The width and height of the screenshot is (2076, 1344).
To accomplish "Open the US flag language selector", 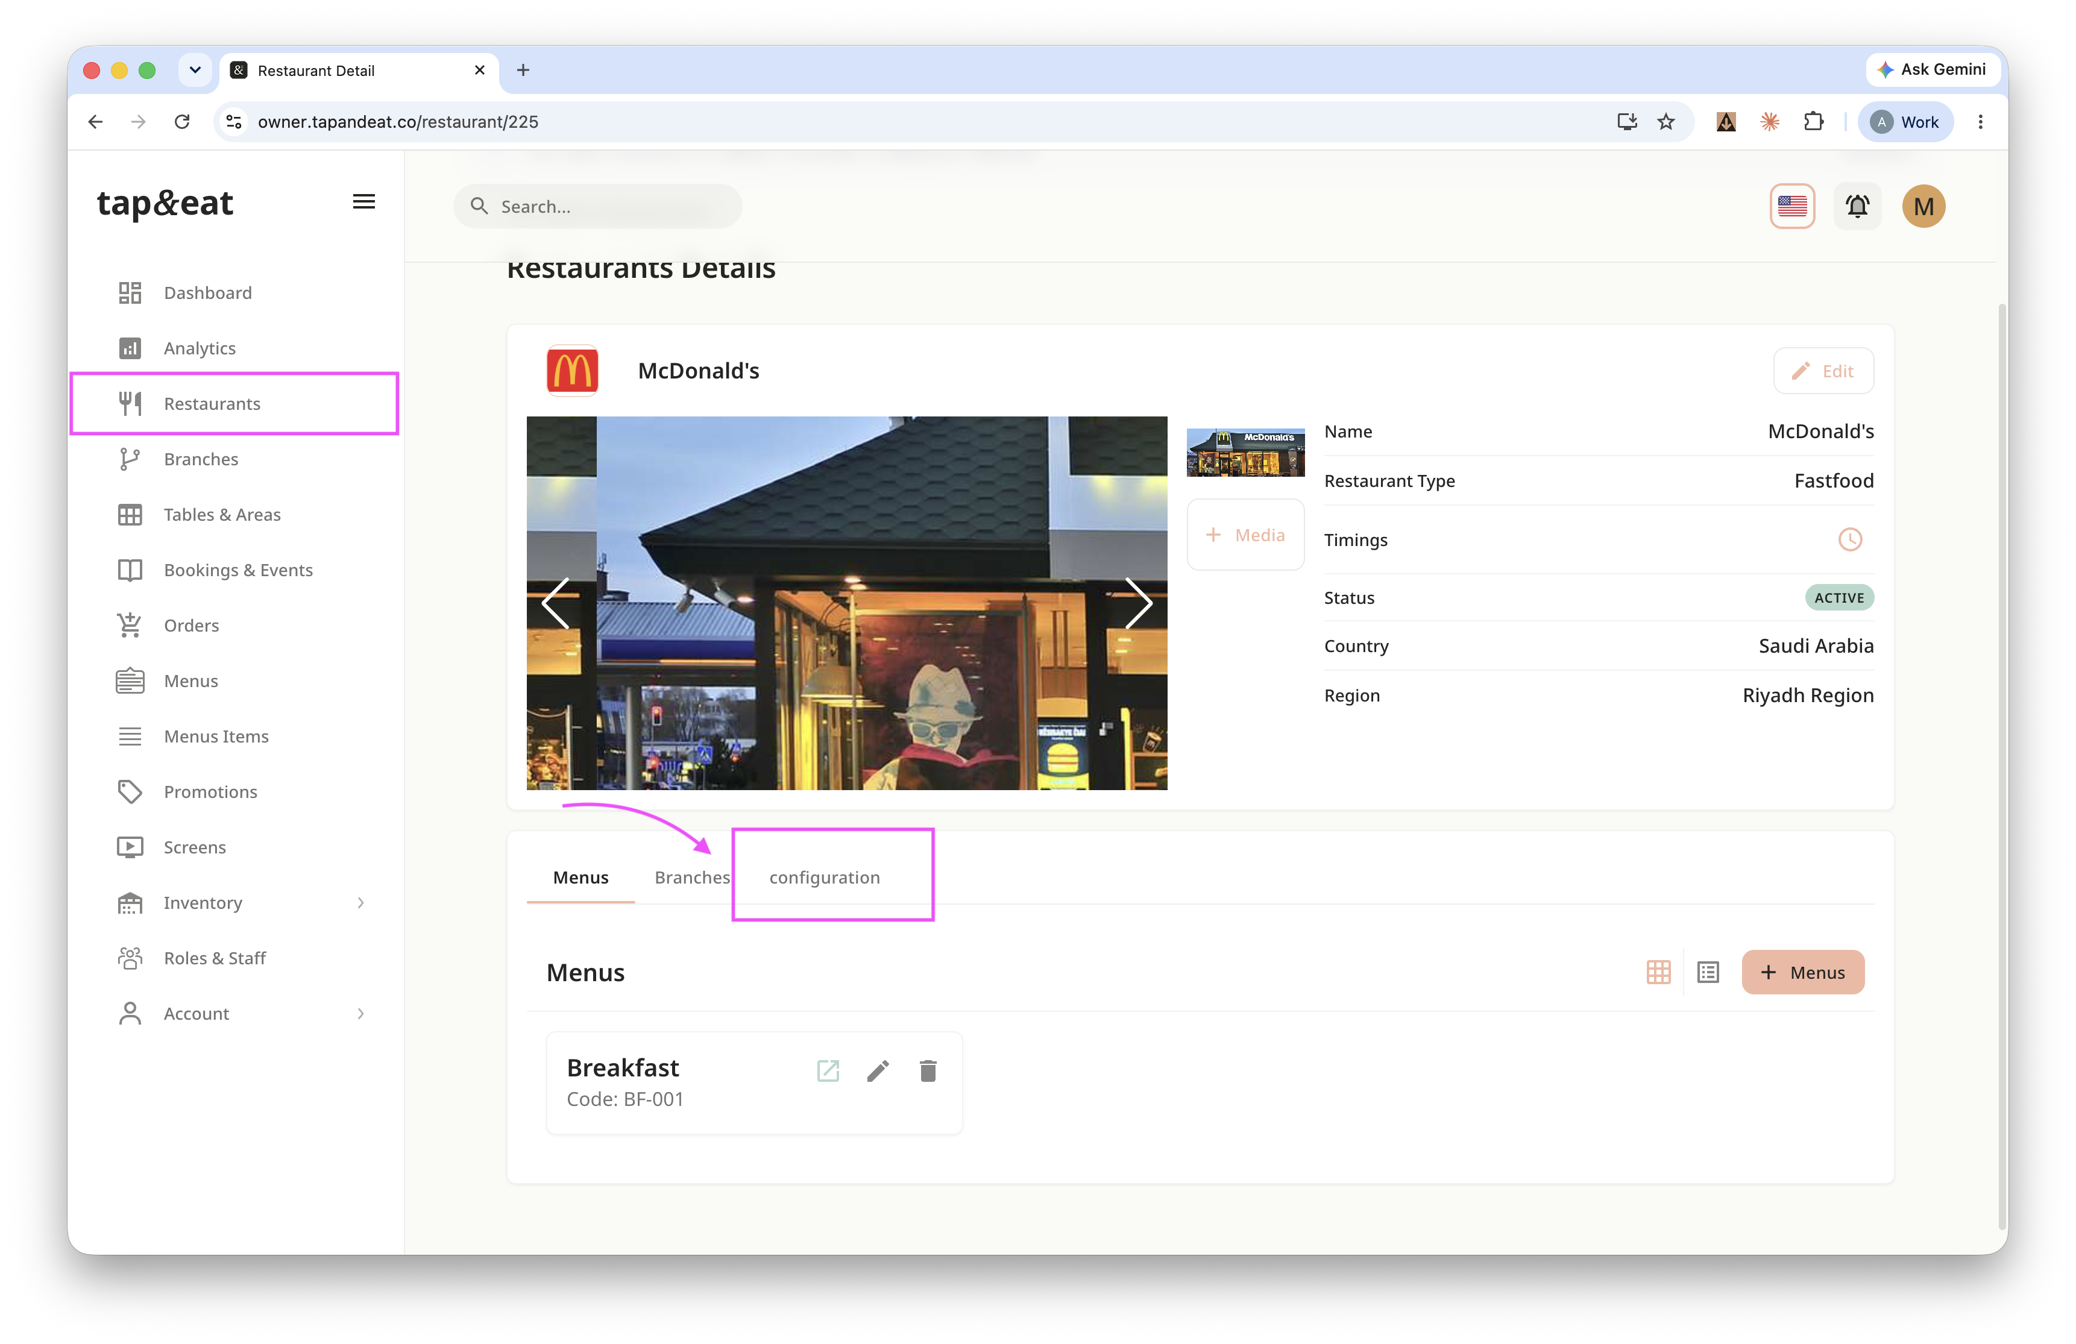I will 1791,207.
